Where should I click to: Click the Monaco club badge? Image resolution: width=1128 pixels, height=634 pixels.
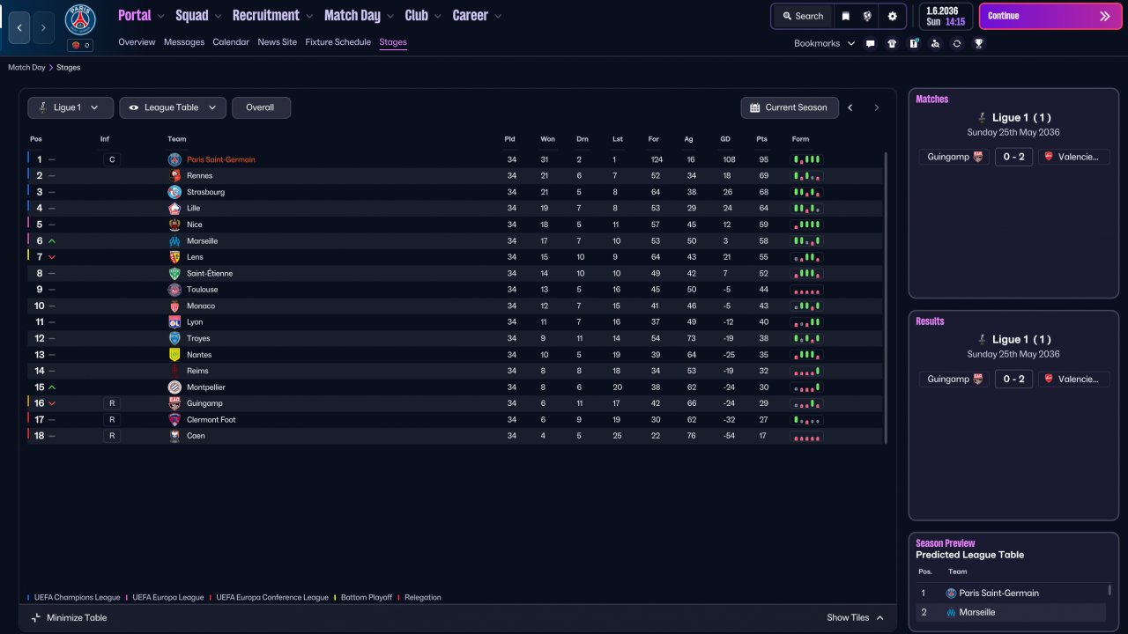point(174,306)
